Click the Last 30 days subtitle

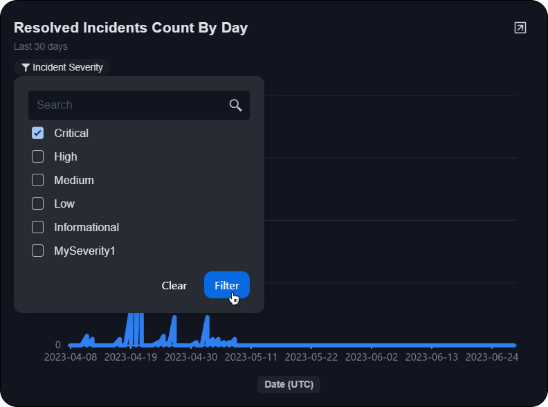(41, 46)
